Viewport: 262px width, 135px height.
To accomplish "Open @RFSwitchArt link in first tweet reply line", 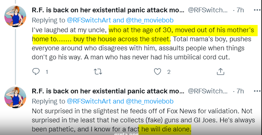I will coord(89,20).
